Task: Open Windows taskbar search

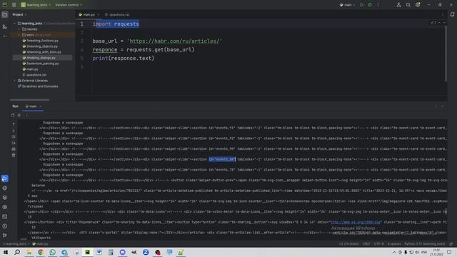Action: pyautogui.click(x=17, y=252)
